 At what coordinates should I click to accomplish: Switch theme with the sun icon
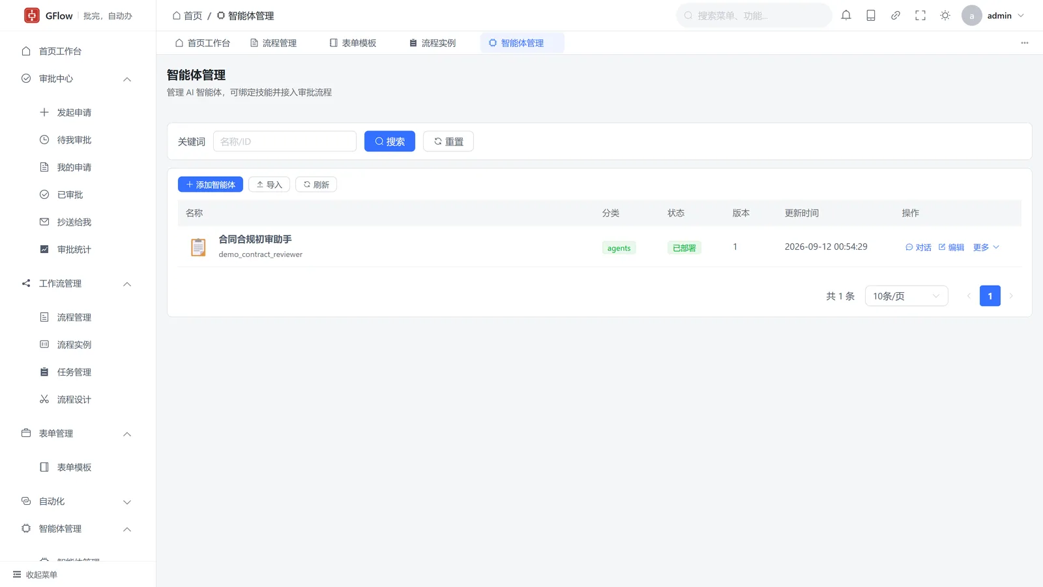[945, 16]
